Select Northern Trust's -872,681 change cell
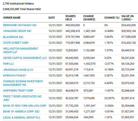Screen dimensions: 138x121 click(88, 91)
